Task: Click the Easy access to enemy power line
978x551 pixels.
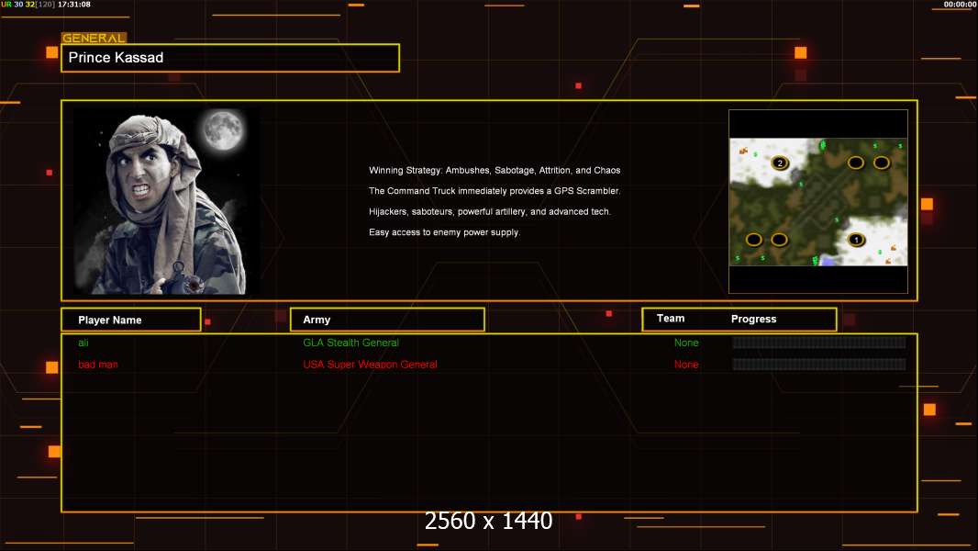Action: (444, 232)
